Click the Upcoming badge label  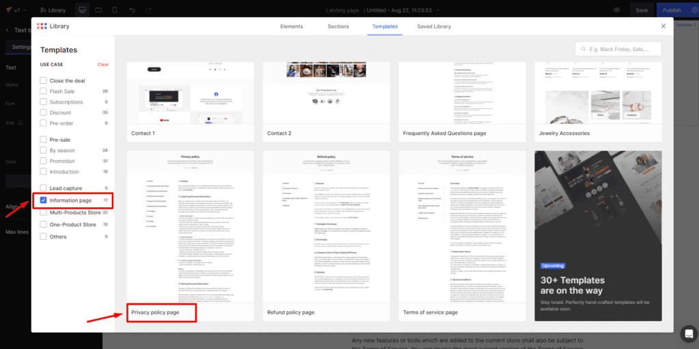(x=553, y=266)
